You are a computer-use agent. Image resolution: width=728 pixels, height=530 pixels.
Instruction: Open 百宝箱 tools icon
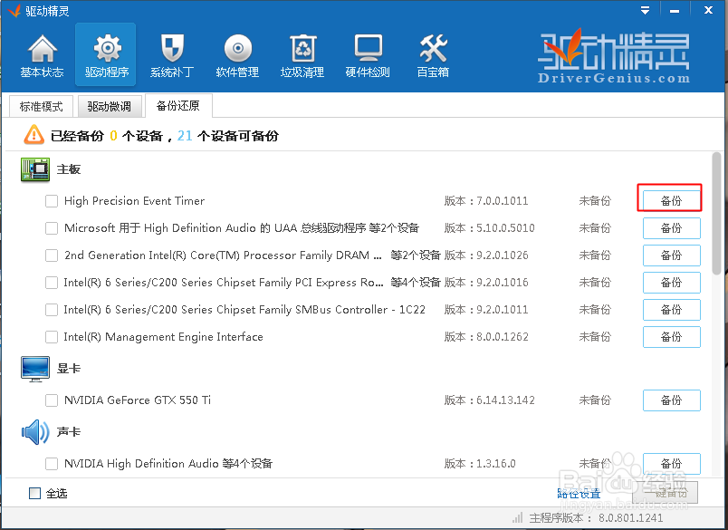433,55
